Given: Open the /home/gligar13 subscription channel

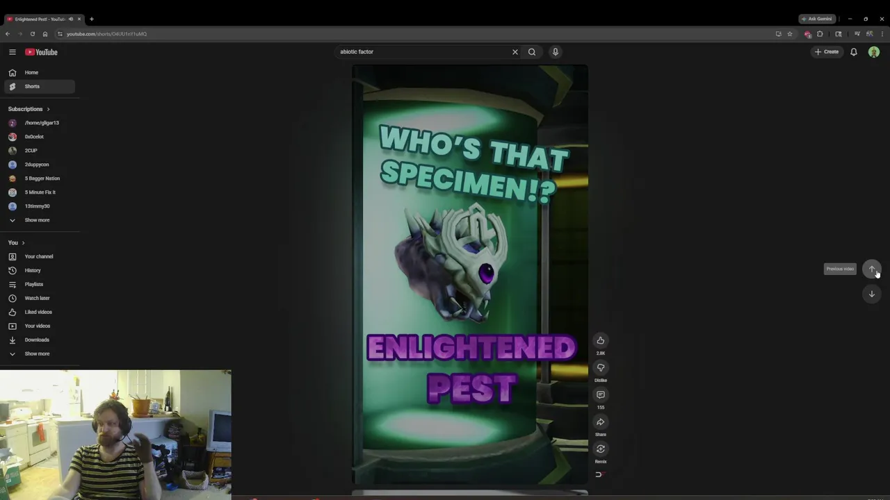Looking at the screenshot, I should [40, 123].
